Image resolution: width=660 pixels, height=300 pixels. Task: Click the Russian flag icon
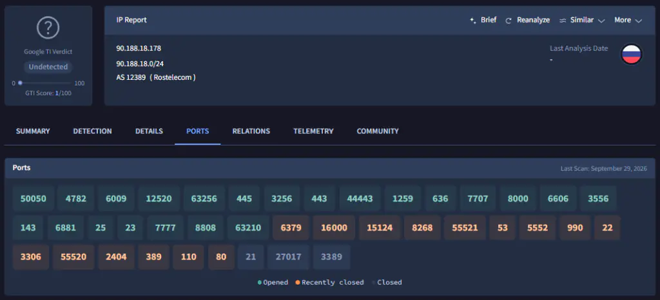[631, 54]
